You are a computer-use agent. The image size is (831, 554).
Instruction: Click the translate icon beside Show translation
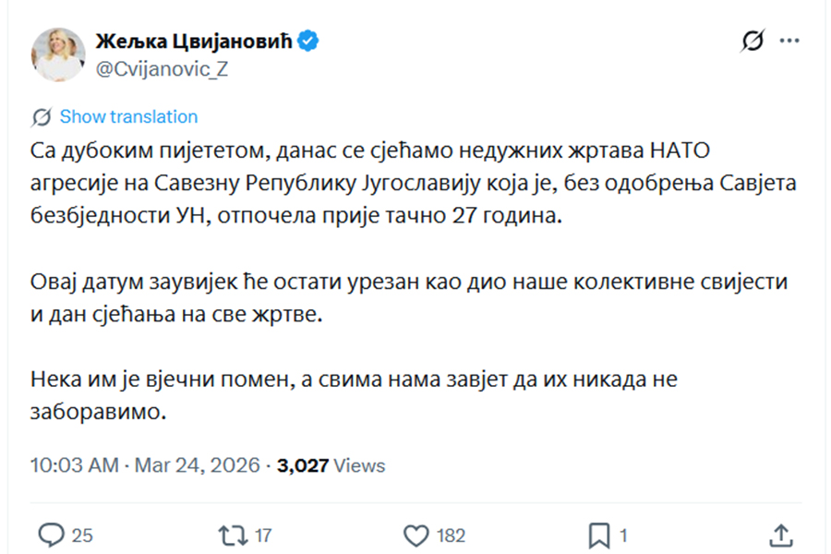click(41, 117)
